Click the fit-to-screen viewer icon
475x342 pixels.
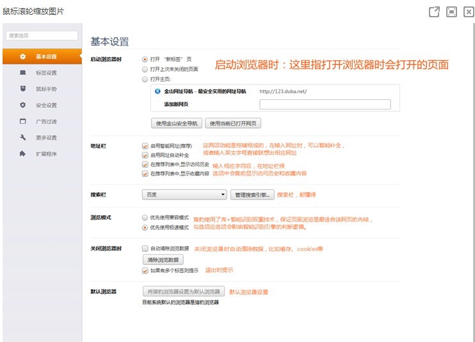452,12
